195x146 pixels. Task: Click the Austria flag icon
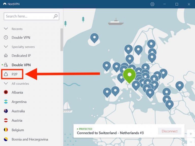[6, 120]
